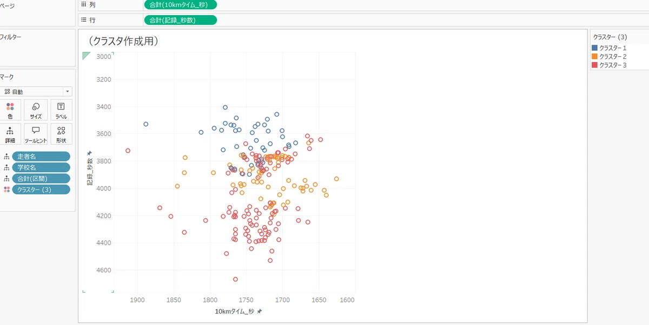
Task: Select the 合計(区間) pill in Marks
Action: pyautogui.click(x=41, y=178)
